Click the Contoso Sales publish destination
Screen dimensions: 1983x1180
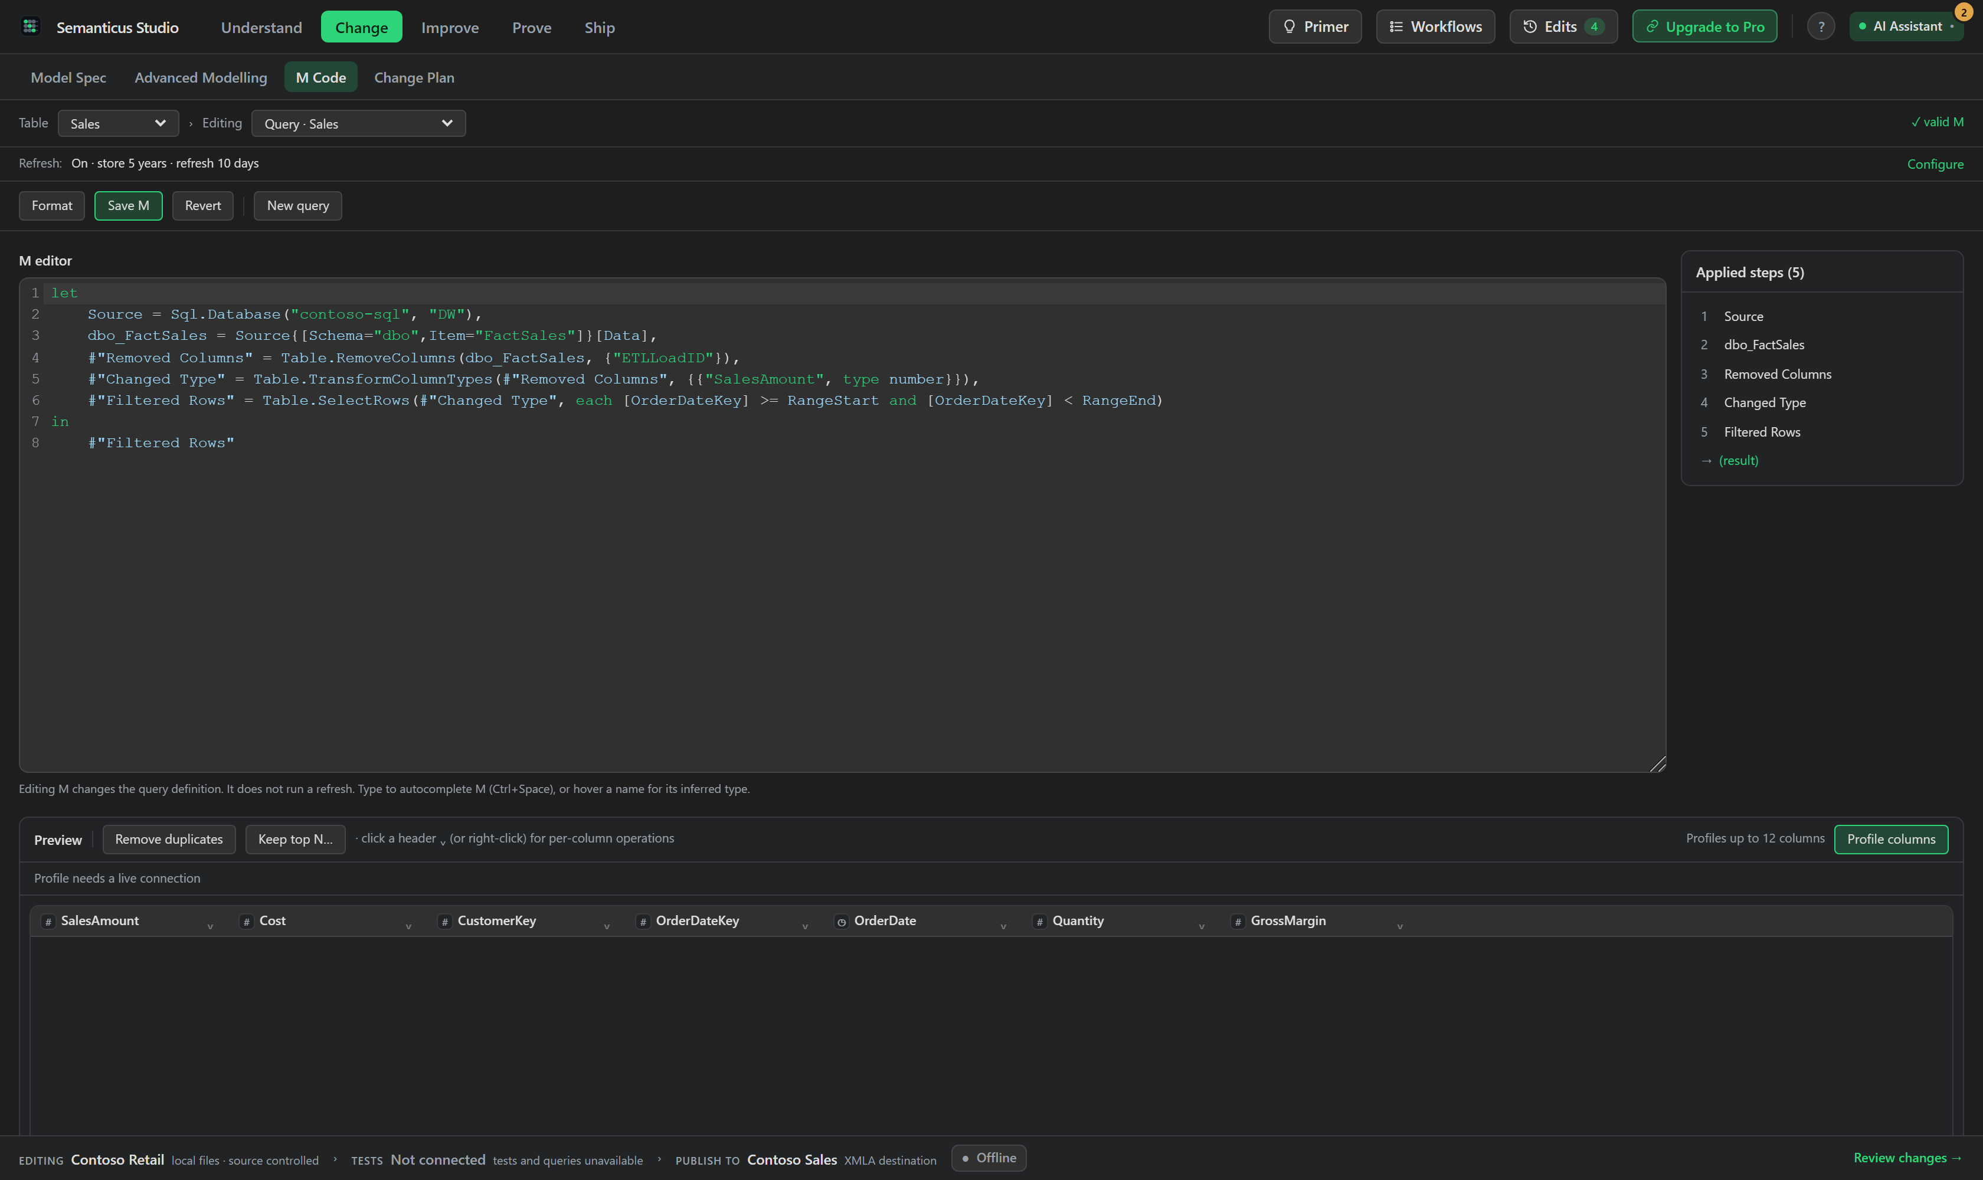(x=791, y=1159)
